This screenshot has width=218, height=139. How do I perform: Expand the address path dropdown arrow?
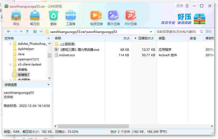(x=151, y=32)
